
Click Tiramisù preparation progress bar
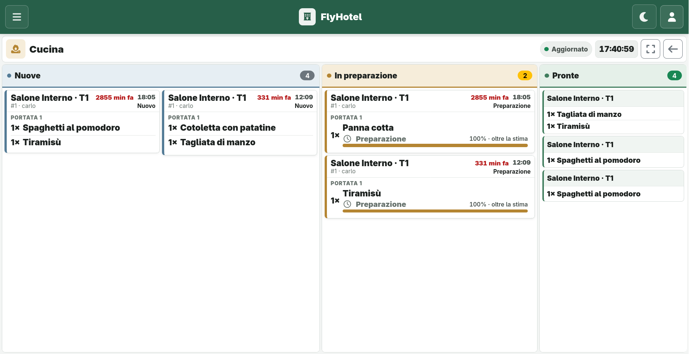click(435, 211)
